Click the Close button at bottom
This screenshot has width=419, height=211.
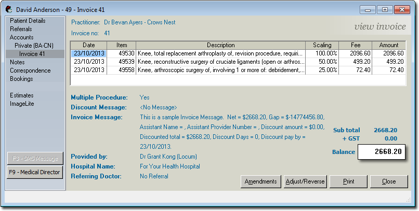(x=388, y=181)
